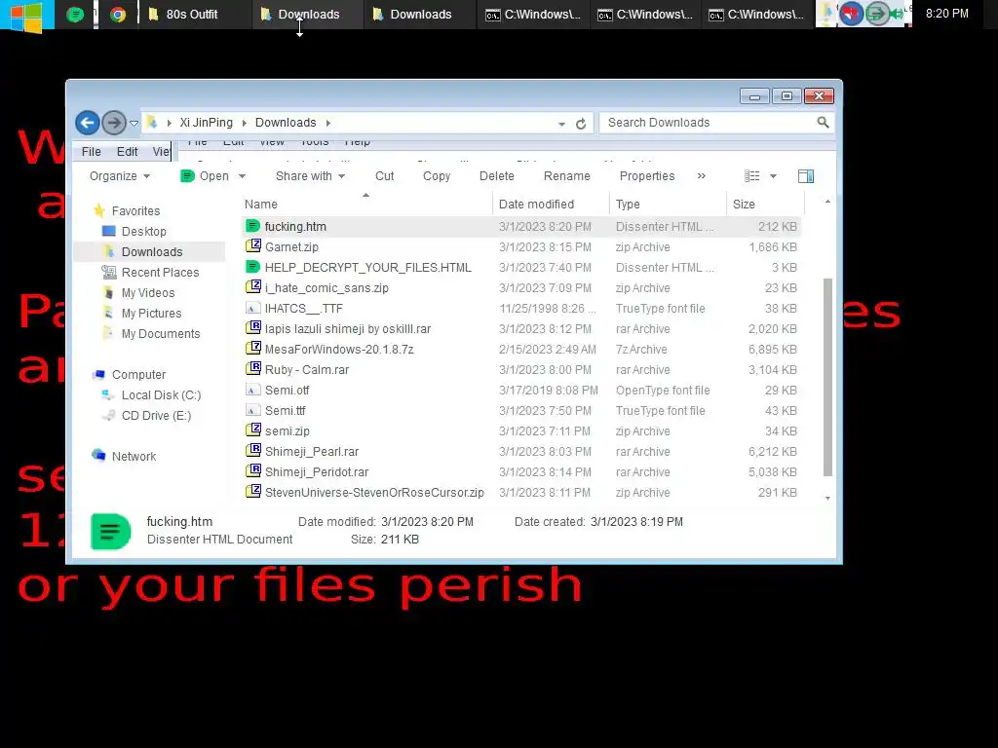Select Favorites in the navigation pane
The width and height of the screenshot is (998, 748).
[x=135, y=210]
